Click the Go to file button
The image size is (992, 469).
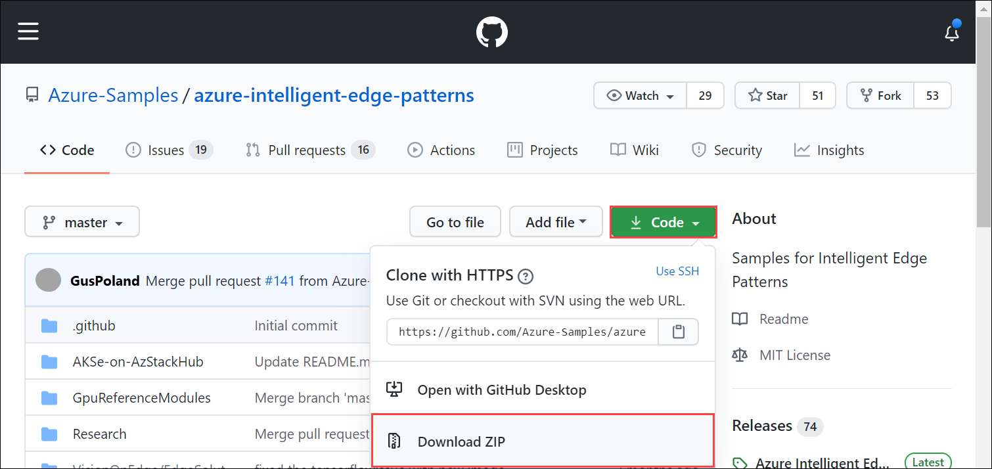[455, 222]
